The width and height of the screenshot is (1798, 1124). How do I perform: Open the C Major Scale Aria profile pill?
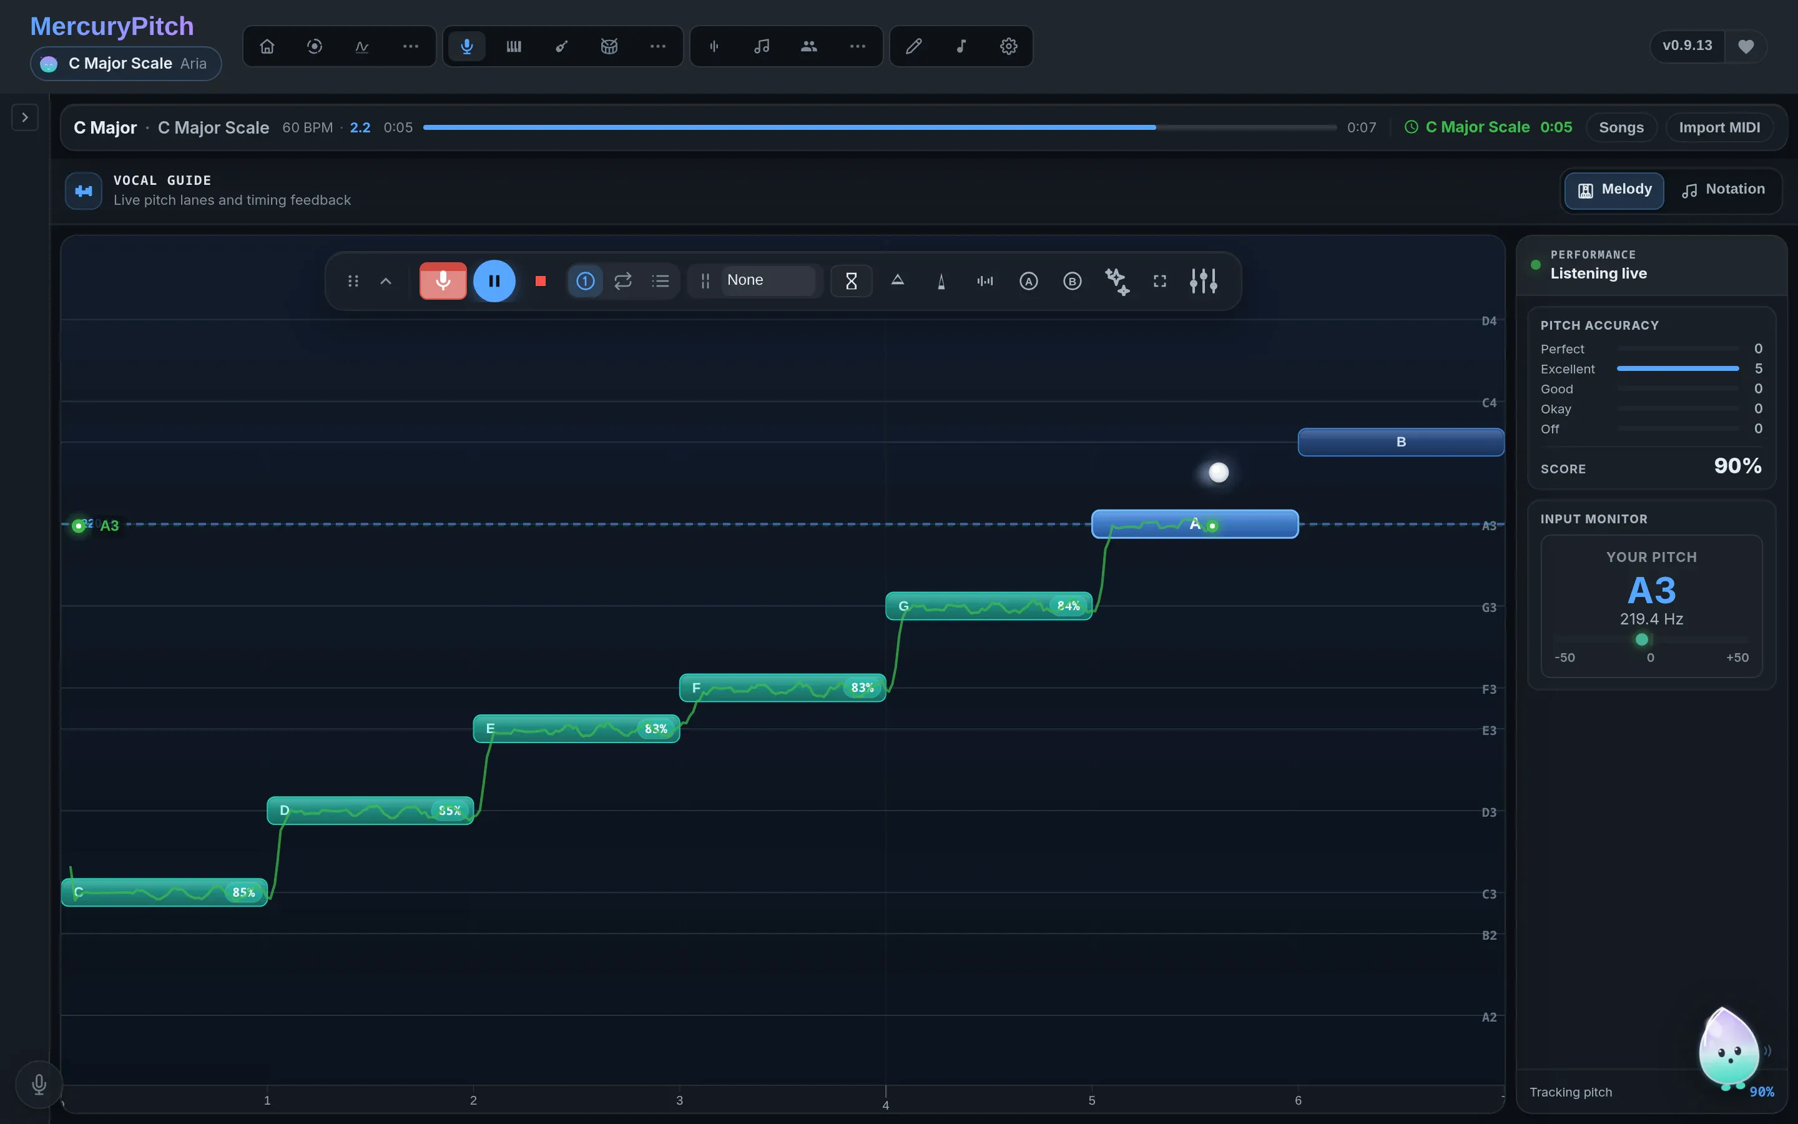[125, 64]
